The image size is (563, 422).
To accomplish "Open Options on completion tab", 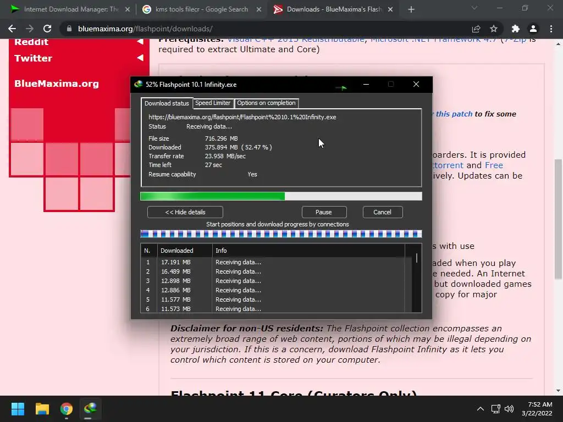I will pyautogui.click(x=266, y=103).
